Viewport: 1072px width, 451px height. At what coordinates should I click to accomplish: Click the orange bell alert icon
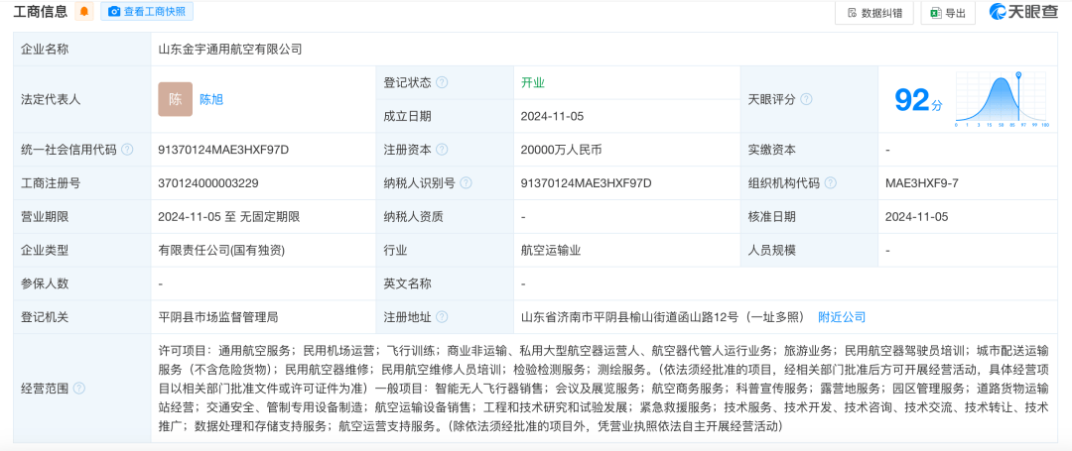click(x=84, y=12)
